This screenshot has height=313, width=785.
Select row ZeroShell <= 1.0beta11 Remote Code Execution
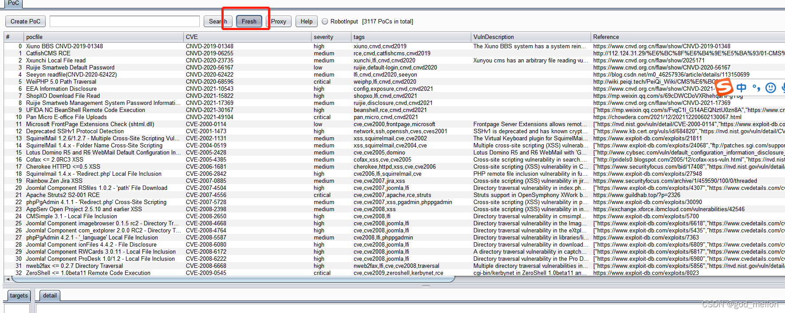(394, 273)
